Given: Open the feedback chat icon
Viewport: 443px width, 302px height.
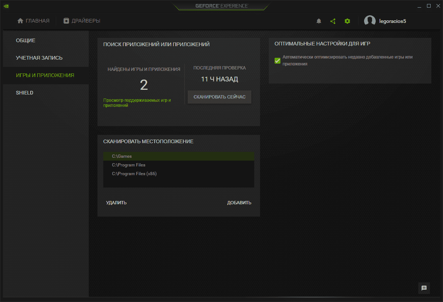Looking at the screenshot, I should (x=424, y=288).
